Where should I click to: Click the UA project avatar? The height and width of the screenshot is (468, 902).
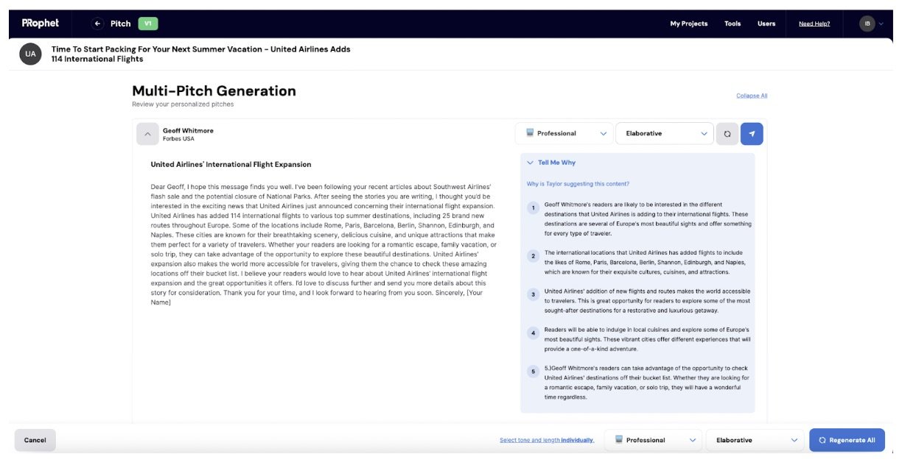[x=30, y=54]
